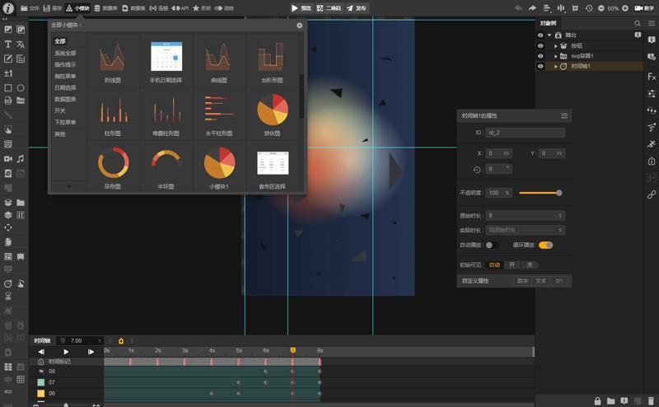Click the timeline play button
This screenshot has height=407, width=659.
click(66, 352)
